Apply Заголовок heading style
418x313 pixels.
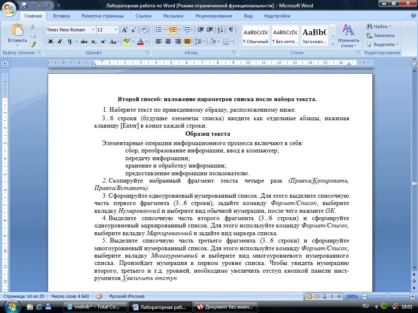[x=315, y=36]
